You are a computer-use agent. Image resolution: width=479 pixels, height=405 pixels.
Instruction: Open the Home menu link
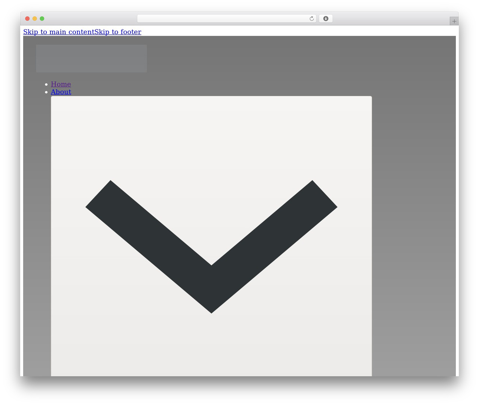pos(61,84)
